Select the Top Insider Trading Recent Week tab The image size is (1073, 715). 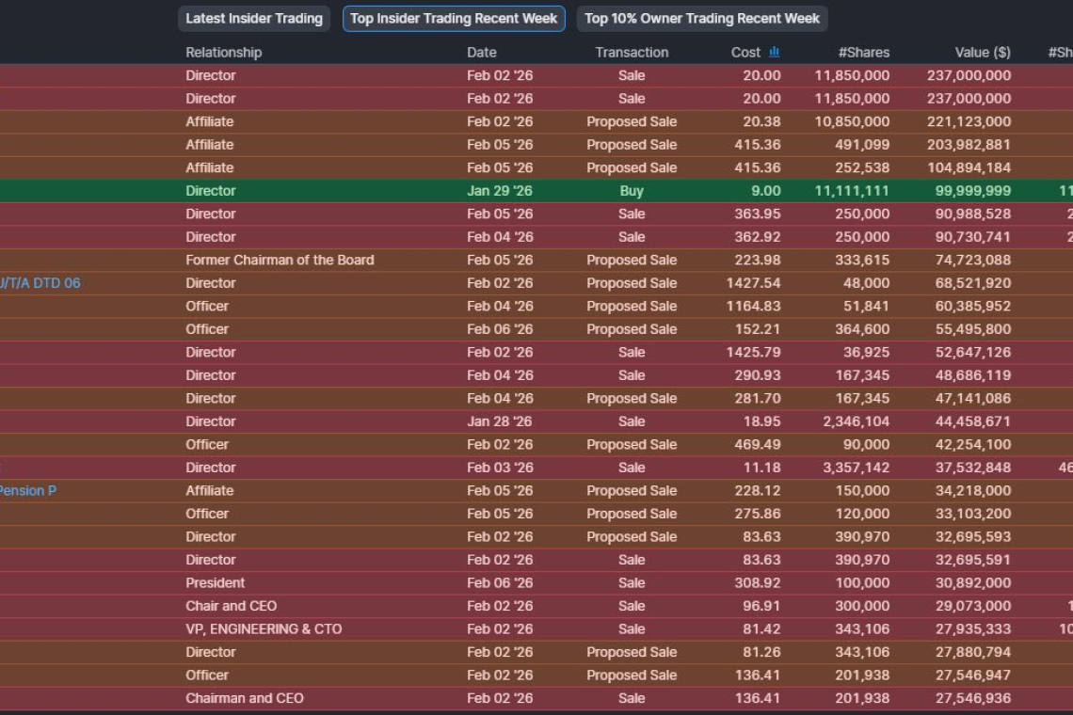point(453,18)
